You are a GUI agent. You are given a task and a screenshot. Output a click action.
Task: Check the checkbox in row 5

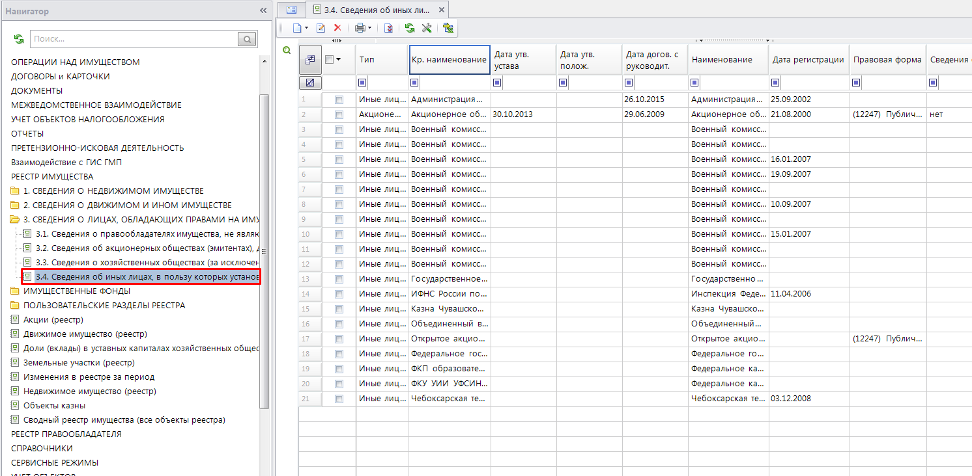coord(339,159)
